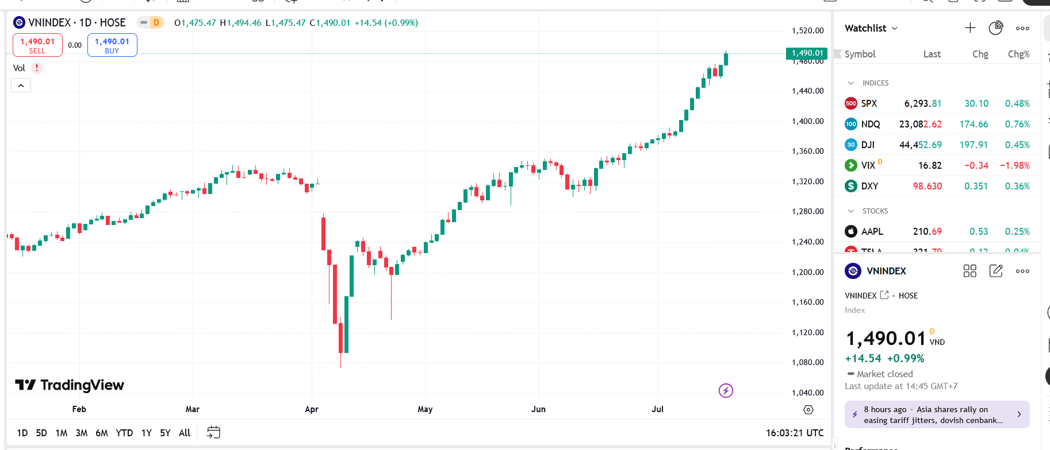Click the volume indicator warning icon

coord(37,68)
